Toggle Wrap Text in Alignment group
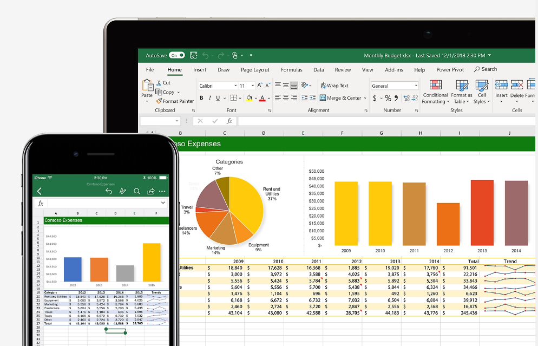The width and height of the screenshot is (538, 346). point(334,86)
